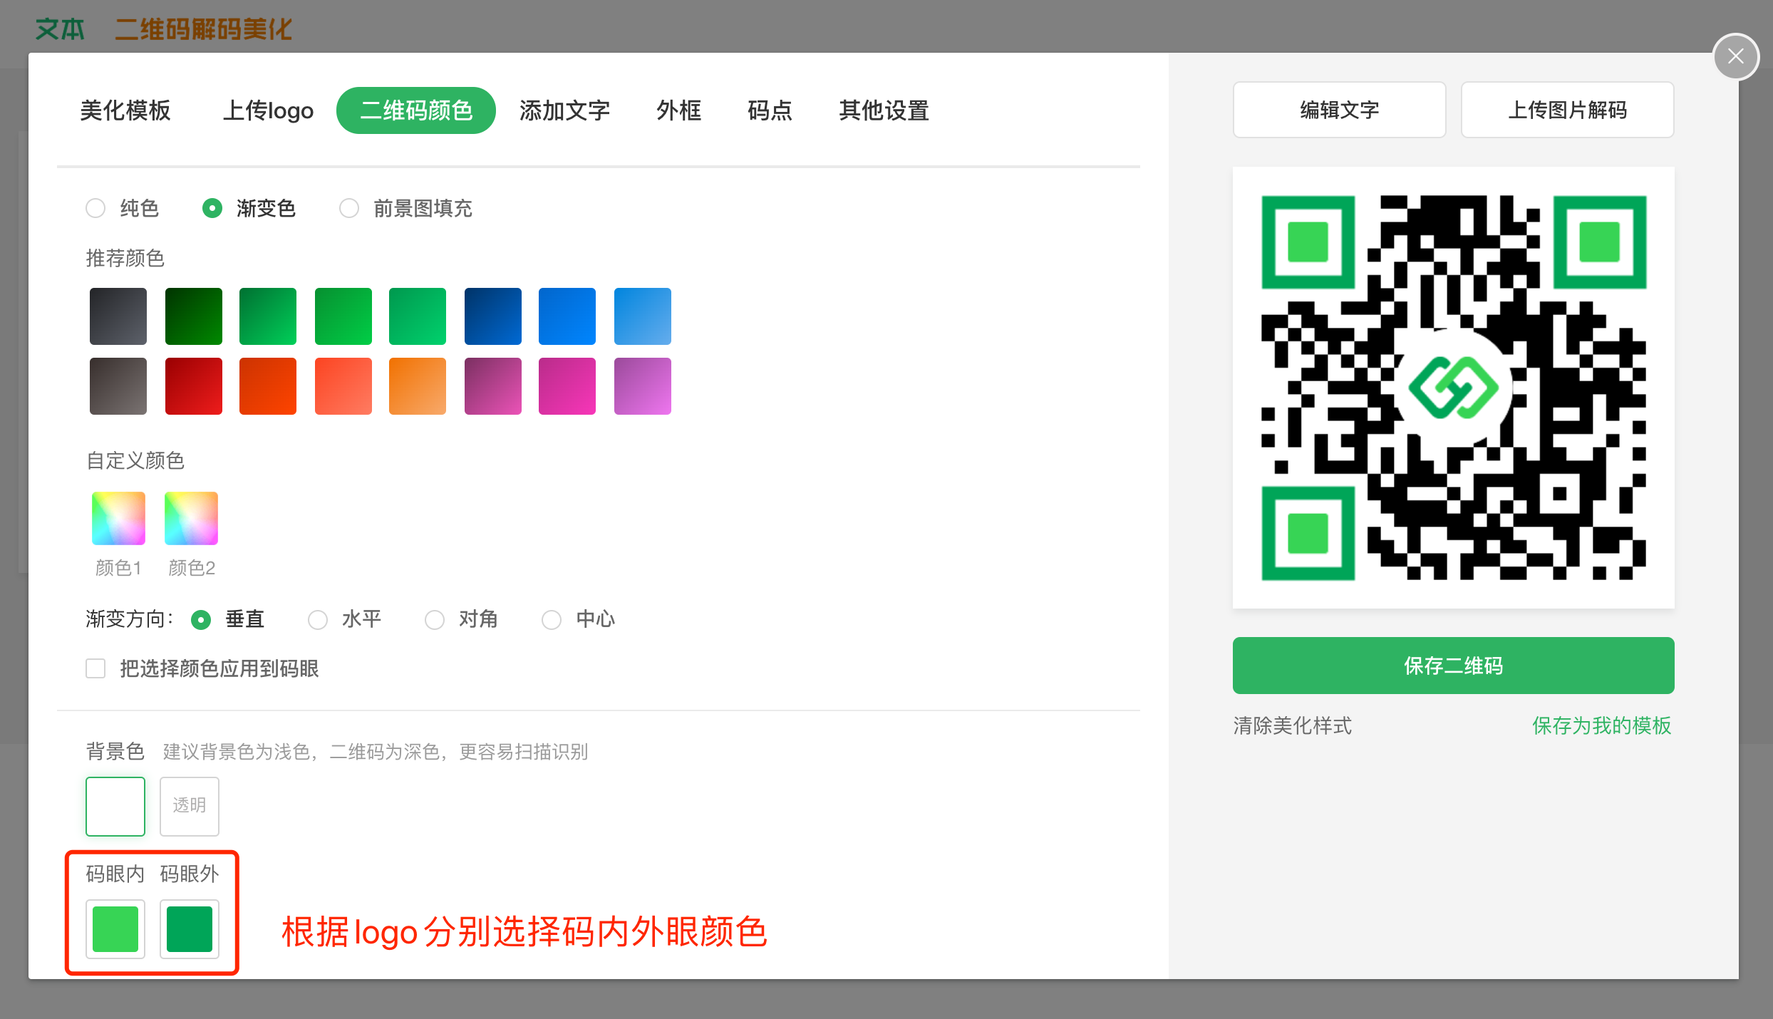1773x1019 pixels.
Task: Pick the orange gradient swatch
Action: click(418, 386)
